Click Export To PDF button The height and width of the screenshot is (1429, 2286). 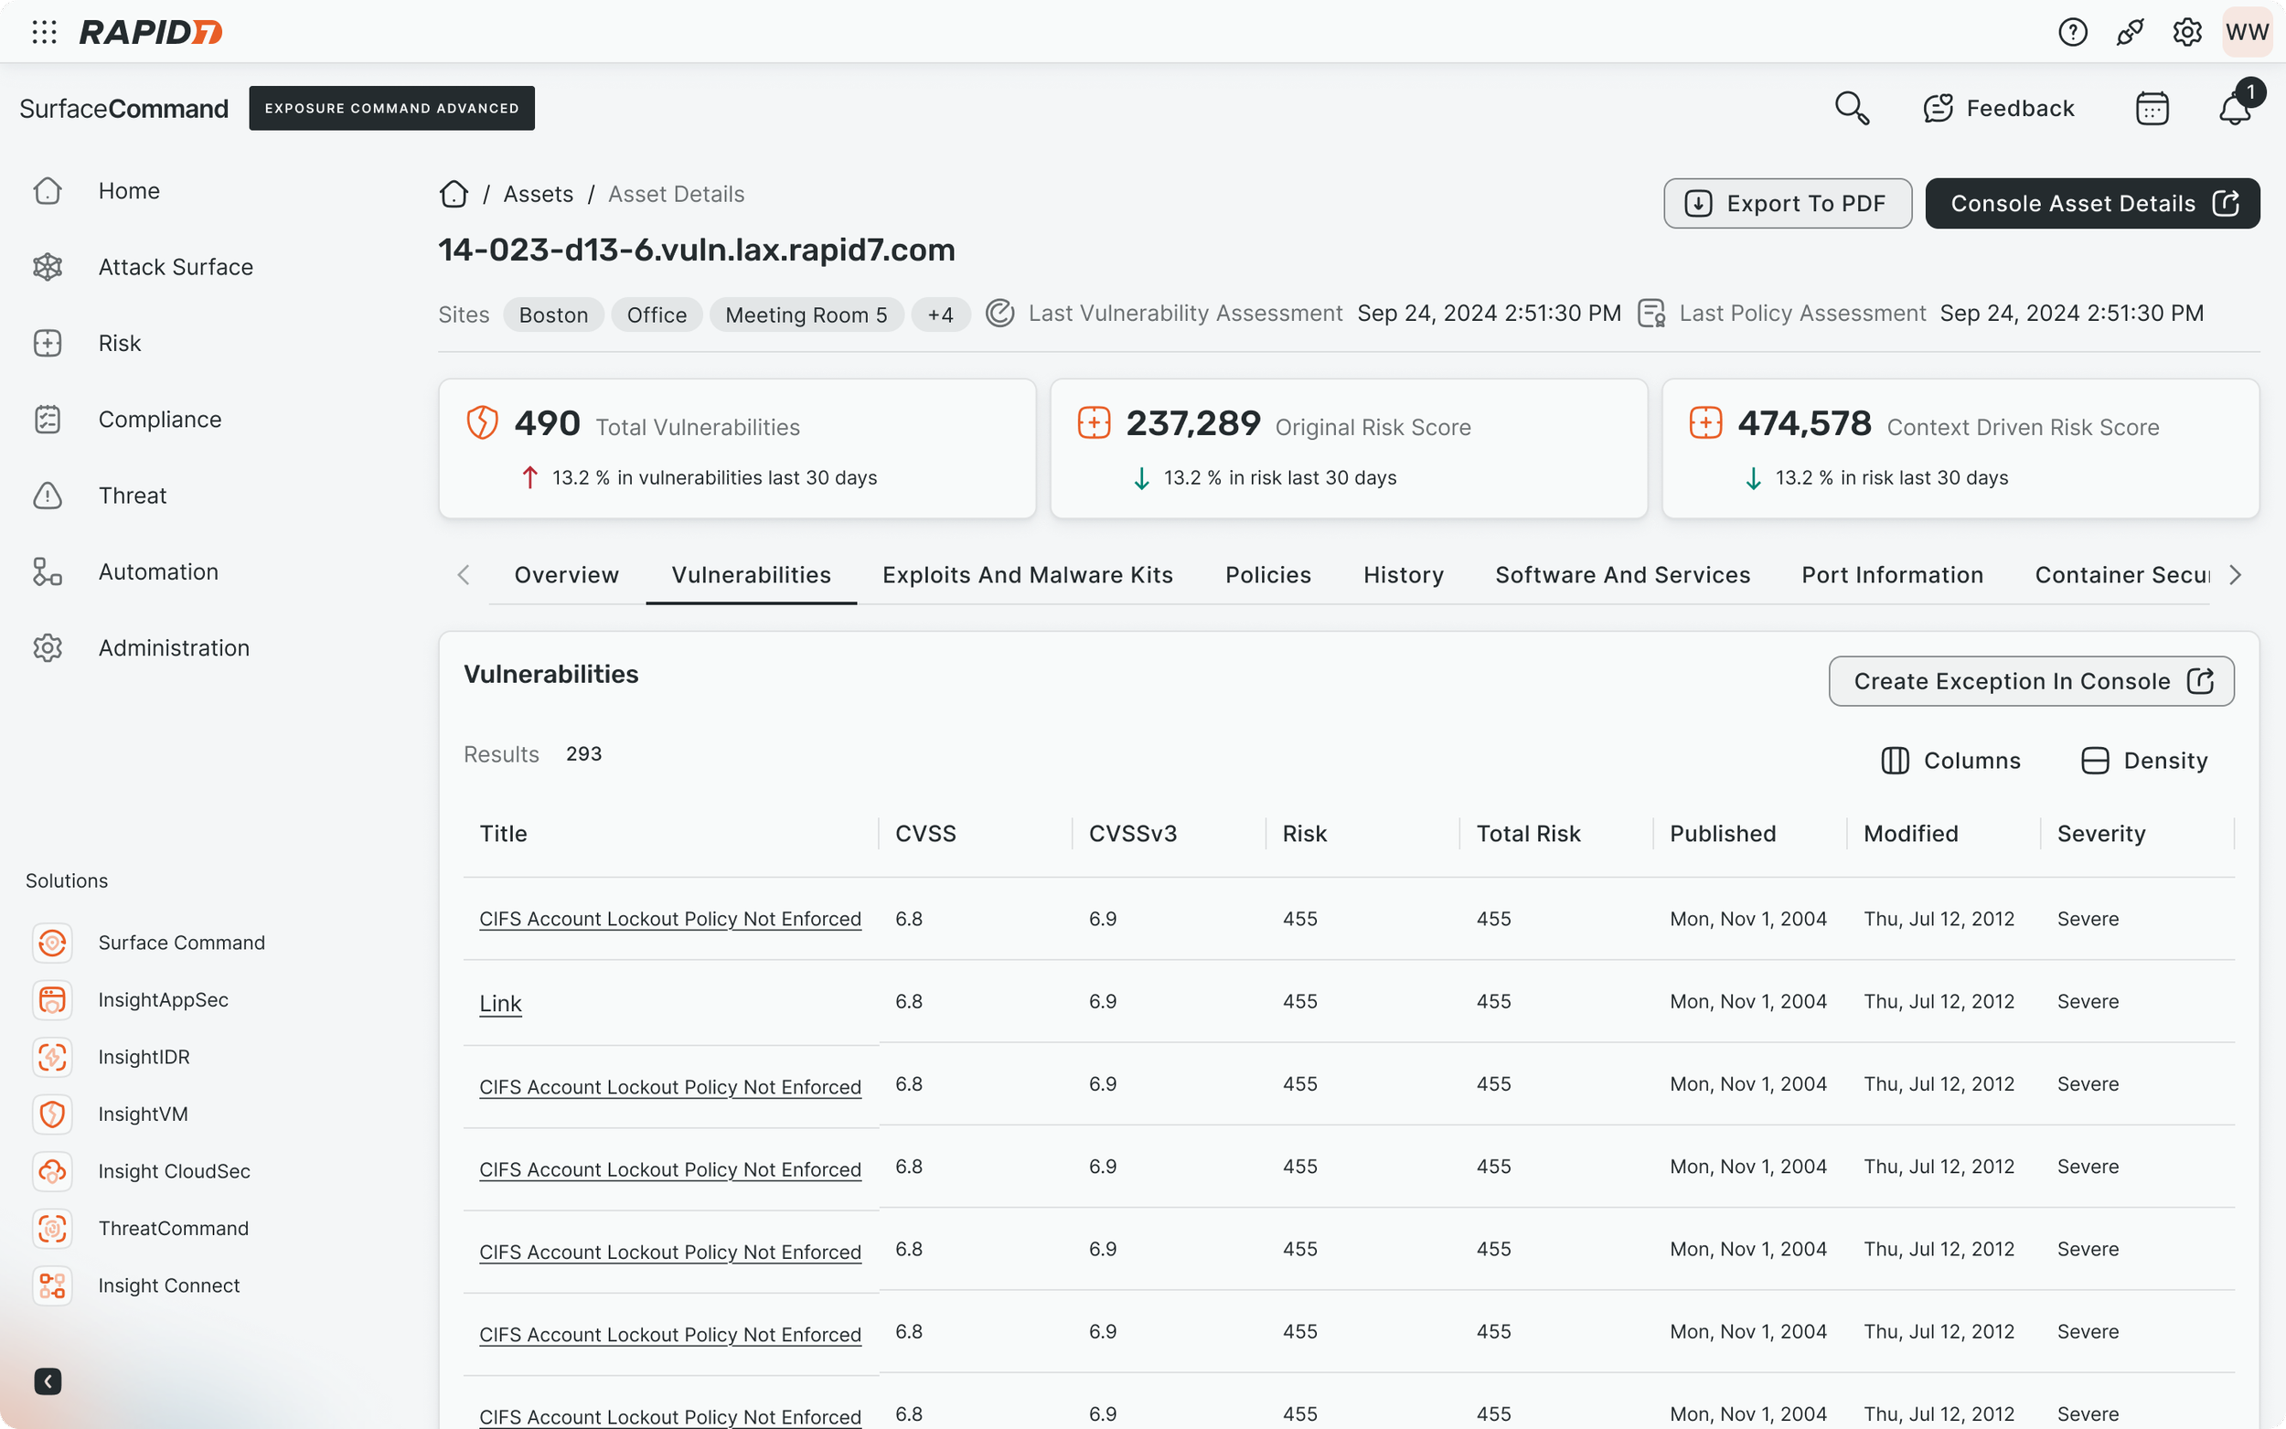pyautogui.click(x=1787, y=203)
